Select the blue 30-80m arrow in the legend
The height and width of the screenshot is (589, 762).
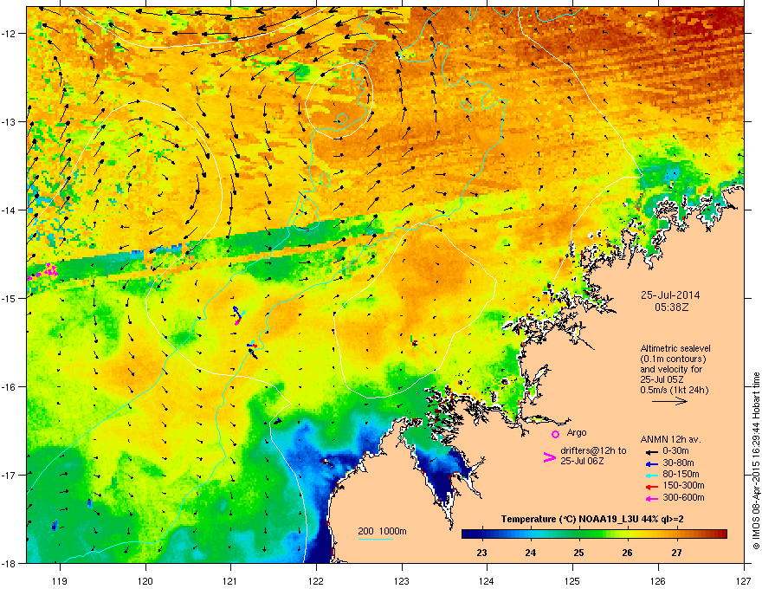coord(651,463)
